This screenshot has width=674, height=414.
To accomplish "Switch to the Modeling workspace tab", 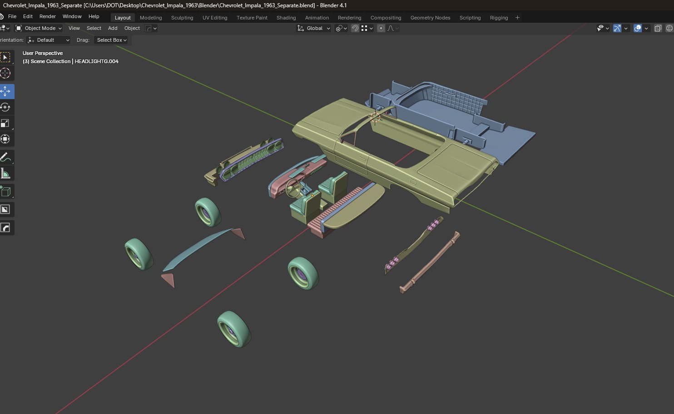I will point(151,18).
